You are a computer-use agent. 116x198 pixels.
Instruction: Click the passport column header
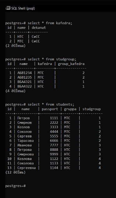50,109
